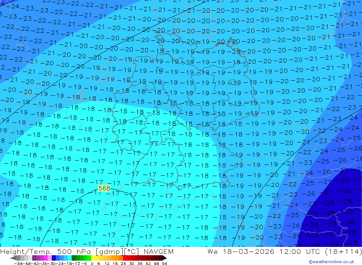Viewport: 362px width, 265px height.
Task: Pick the dark blue legend swatch at -30
Action: click(x=54, y=258)
